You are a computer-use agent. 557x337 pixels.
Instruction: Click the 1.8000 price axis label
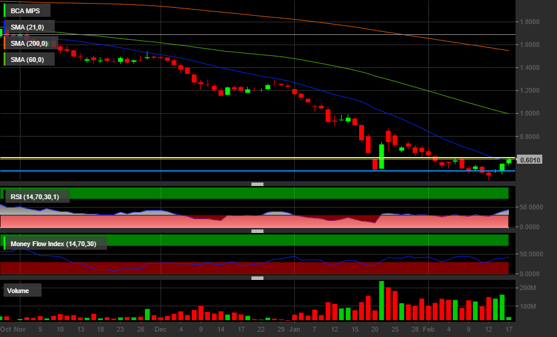(529, 22)
